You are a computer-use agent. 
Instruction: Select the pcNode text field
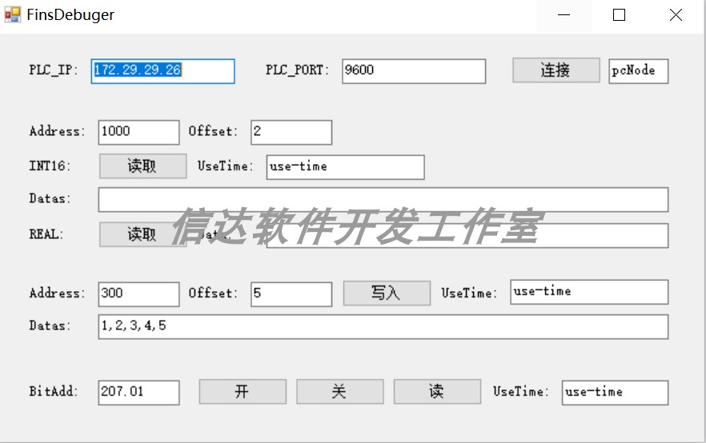pos(639,71)
